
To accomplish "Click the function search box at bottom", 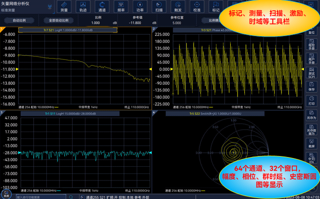I will [40, 197].
